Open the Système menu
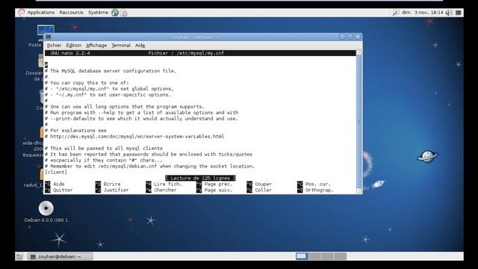Viewport: 478px width, 269px height. [x=98, y=13]
